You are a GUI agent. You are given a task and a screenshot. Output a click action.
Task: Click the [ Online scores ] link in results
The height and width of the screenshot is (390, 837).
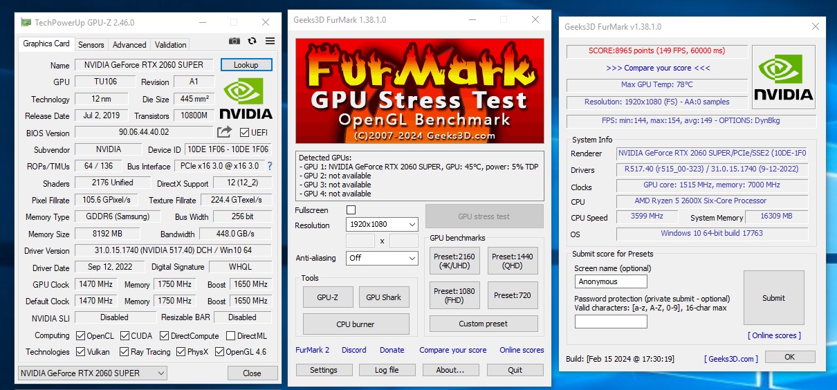click(774, 335)
